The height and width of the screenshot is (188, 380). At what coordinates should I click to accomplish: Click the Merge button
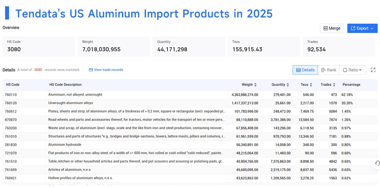[x=332, y=28]
